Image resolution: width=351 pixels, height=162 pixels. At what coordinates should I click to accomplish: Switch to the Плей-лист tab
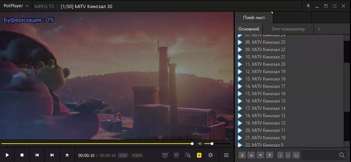pyautogui.click(x=254, y=18)
